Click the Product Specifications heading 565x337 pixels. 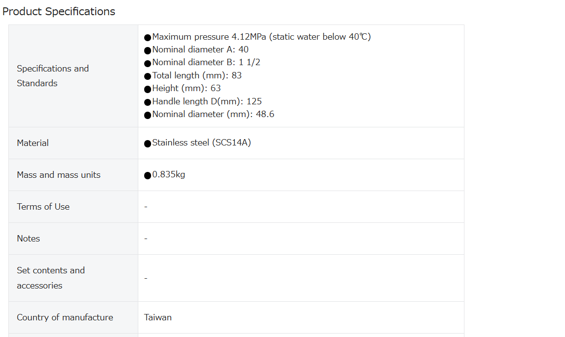click(59, 12)
